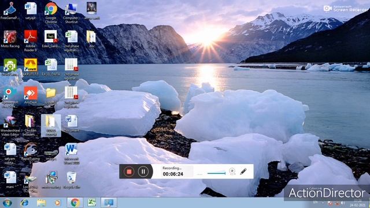Image resolution: width=370 pixels, height=208 pixels.
Task: Switch to Excel on taskbar
Action: point(92,203)
